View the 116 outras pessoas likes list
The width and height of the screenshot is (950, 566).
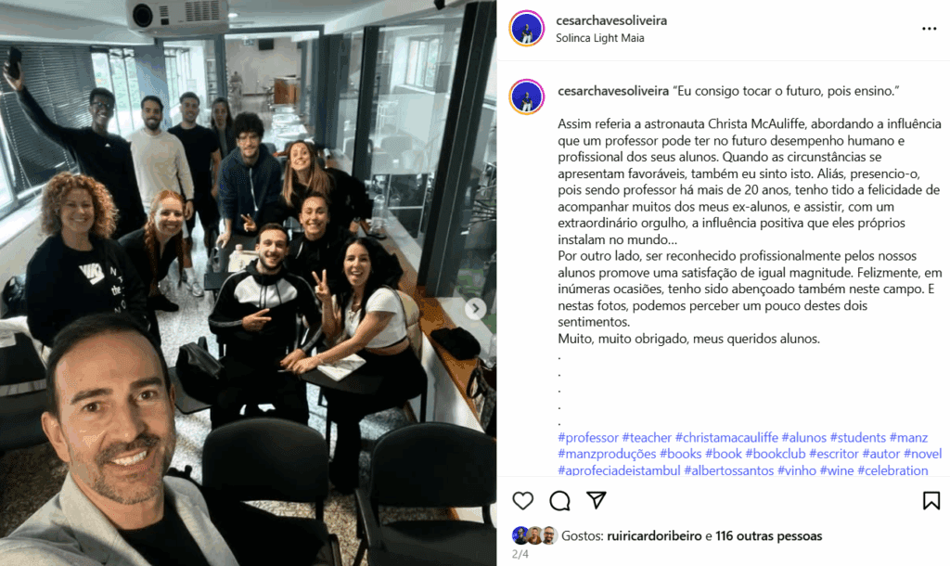(x=769, y=535)
